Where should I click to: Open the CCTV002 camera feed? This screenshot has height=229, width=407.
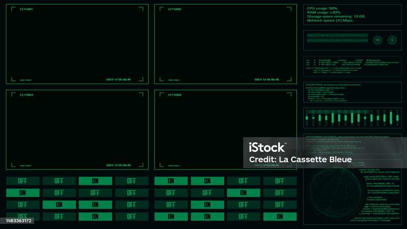tap(226, 44)
